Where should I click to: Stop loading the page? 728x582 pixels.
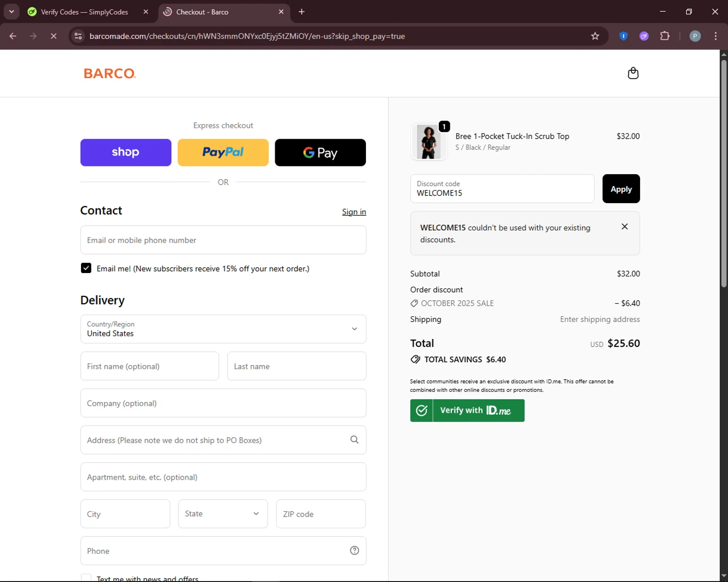54,36
